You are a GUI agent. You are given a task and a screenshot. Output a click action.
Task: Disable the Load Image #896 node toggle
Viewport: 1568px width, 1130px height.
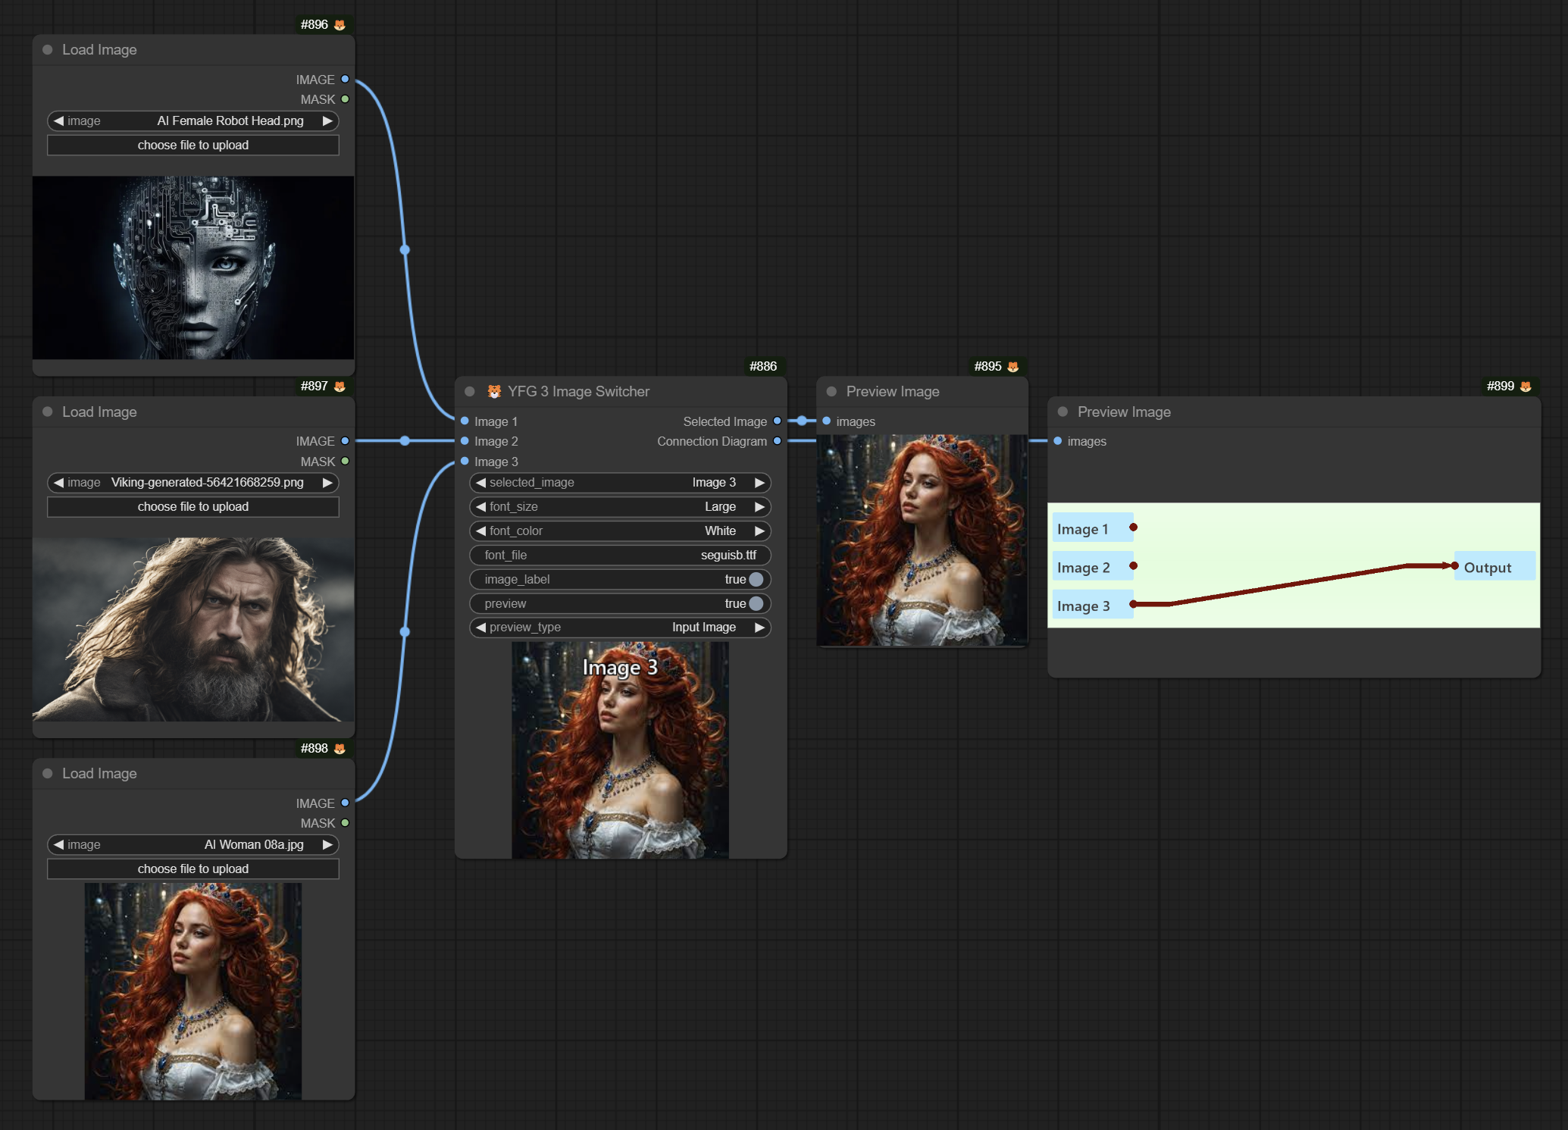point(50,49)
